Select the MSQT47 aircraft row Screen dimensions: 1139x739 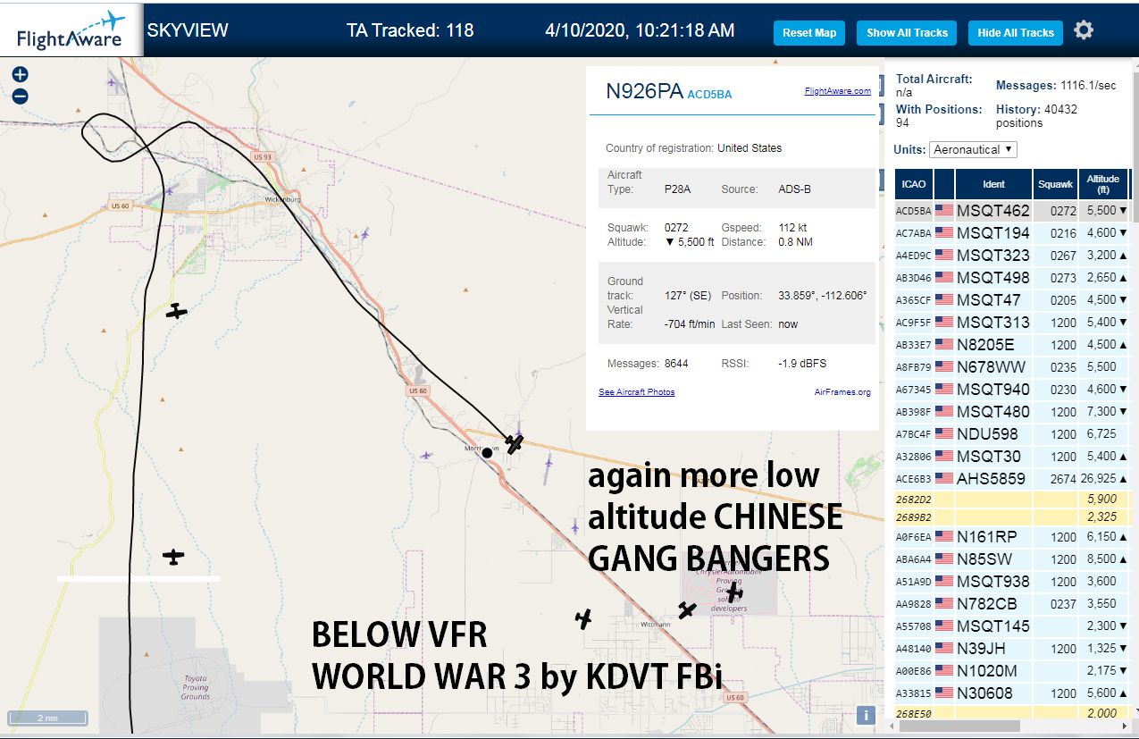(1013, 300)
